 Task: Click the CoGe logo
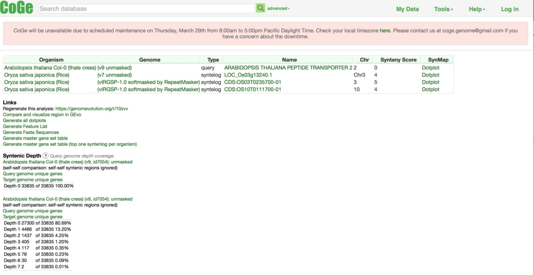17,7
